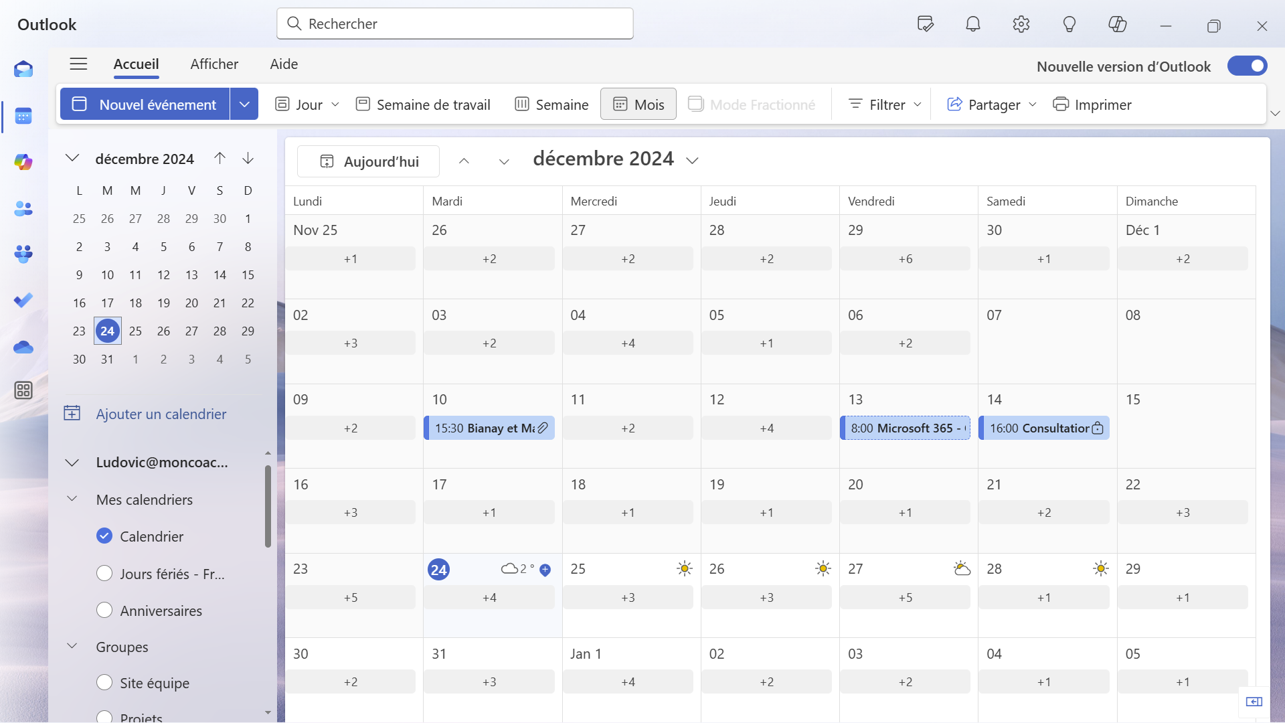Enable the Anniversaires calendar

104,611
